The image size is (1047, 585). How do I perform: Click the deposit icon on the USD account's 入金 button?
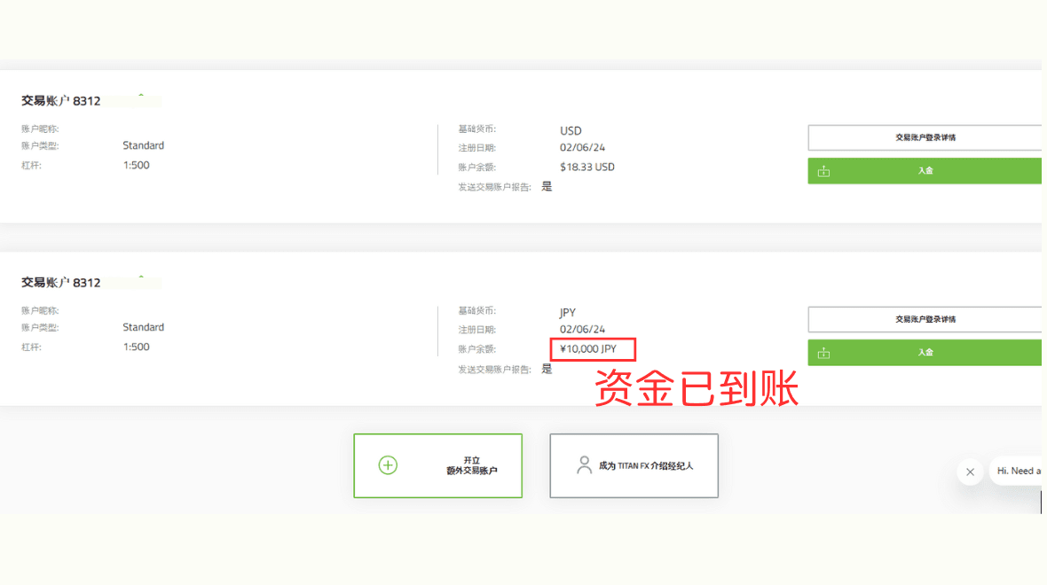click(823, 170)
